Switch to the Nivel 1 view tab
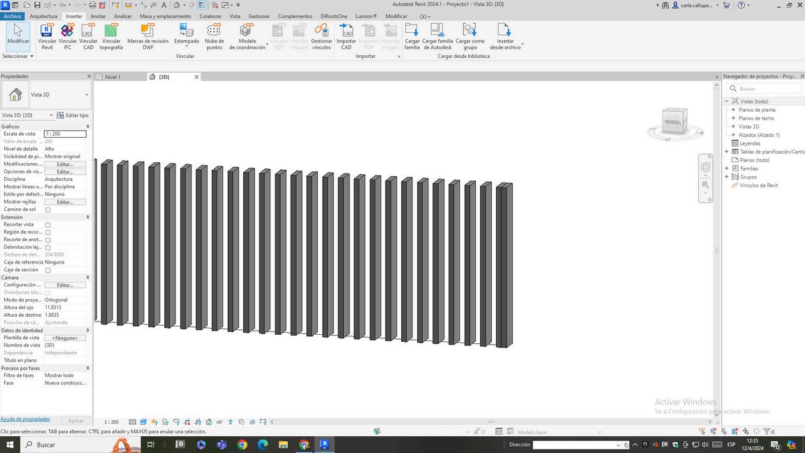The height and width of the screenshot is (453, 805). 113,77
